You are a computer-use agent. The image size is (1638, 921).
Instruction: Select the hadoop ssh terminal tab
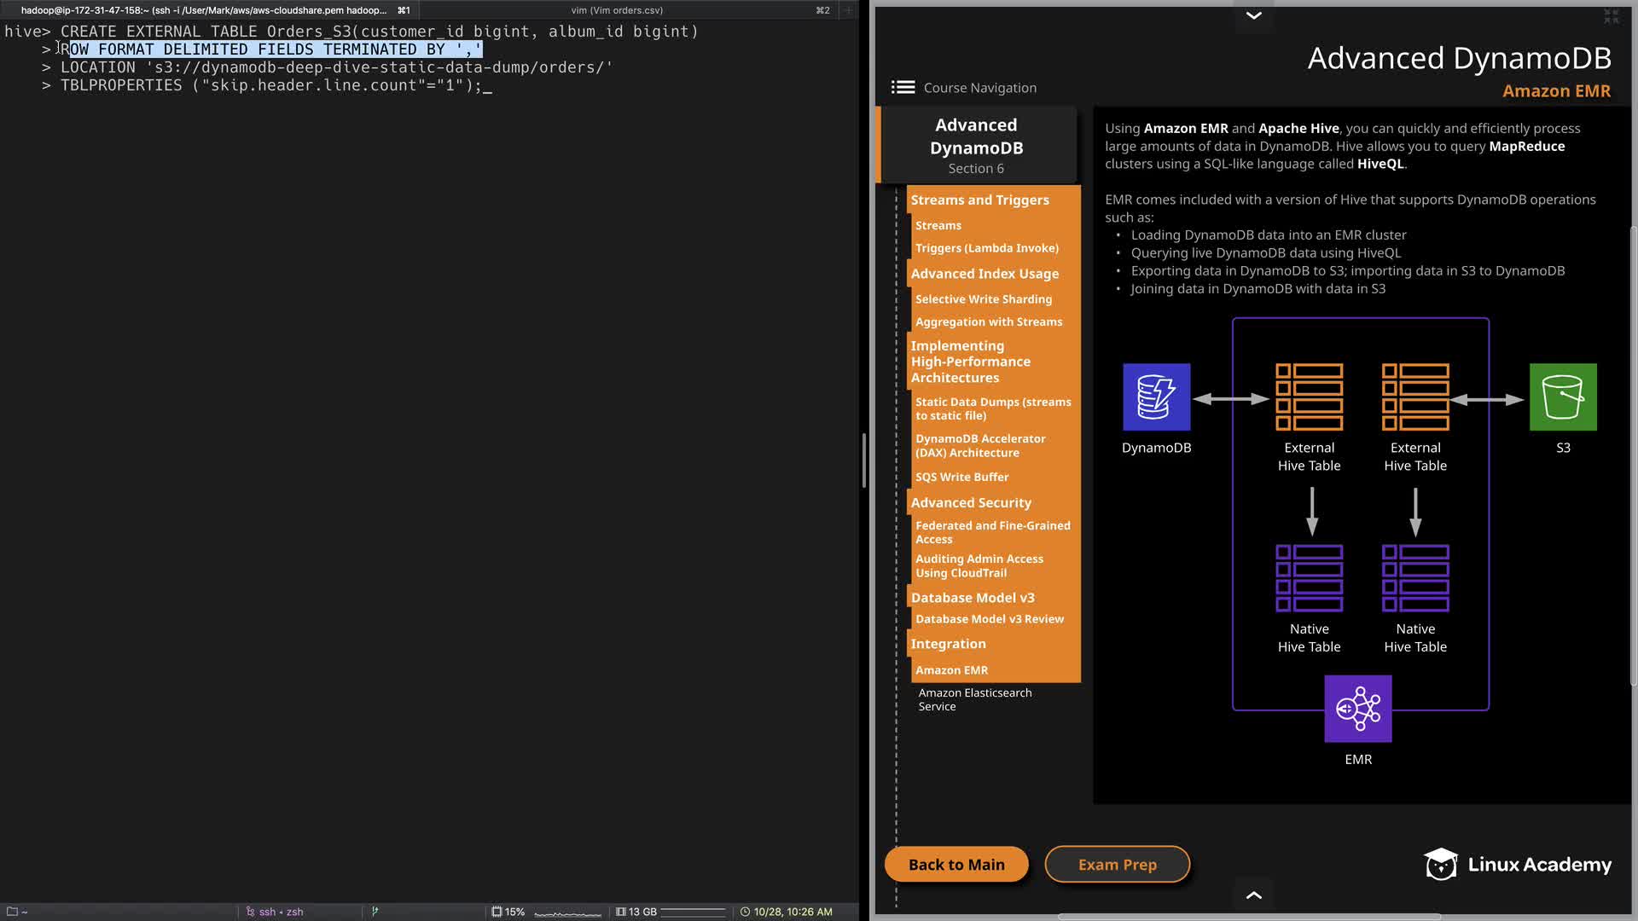pos(205,10)
